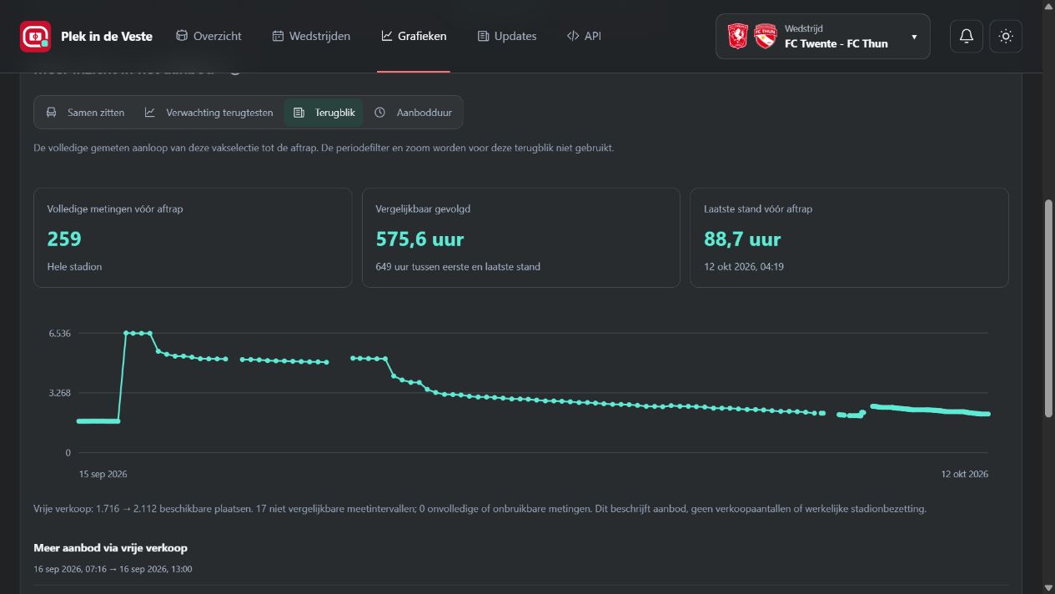
Task: Click the page scrollbar thumb
Action: pos(1048,309)
